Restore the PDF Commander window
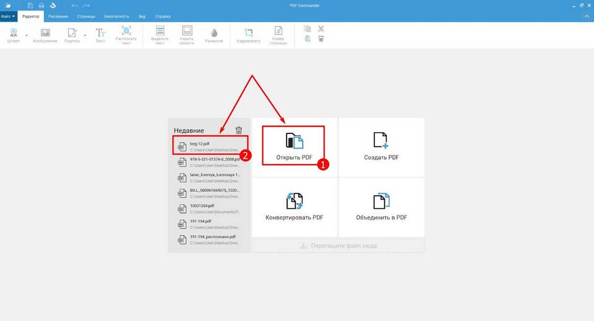Screen dimensions: 594x321 coord(582,6)
